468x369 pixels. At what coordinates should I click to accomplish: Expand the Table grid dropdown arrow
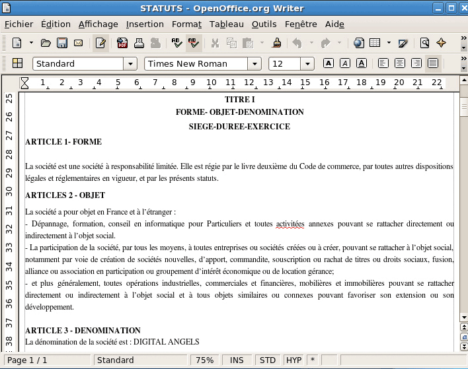(389, 43)
